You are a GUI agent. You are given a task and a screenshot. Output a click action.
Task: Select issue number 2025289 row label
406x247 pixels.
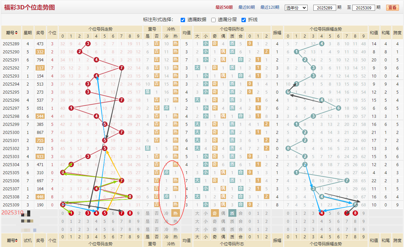[x=11, y=44]
